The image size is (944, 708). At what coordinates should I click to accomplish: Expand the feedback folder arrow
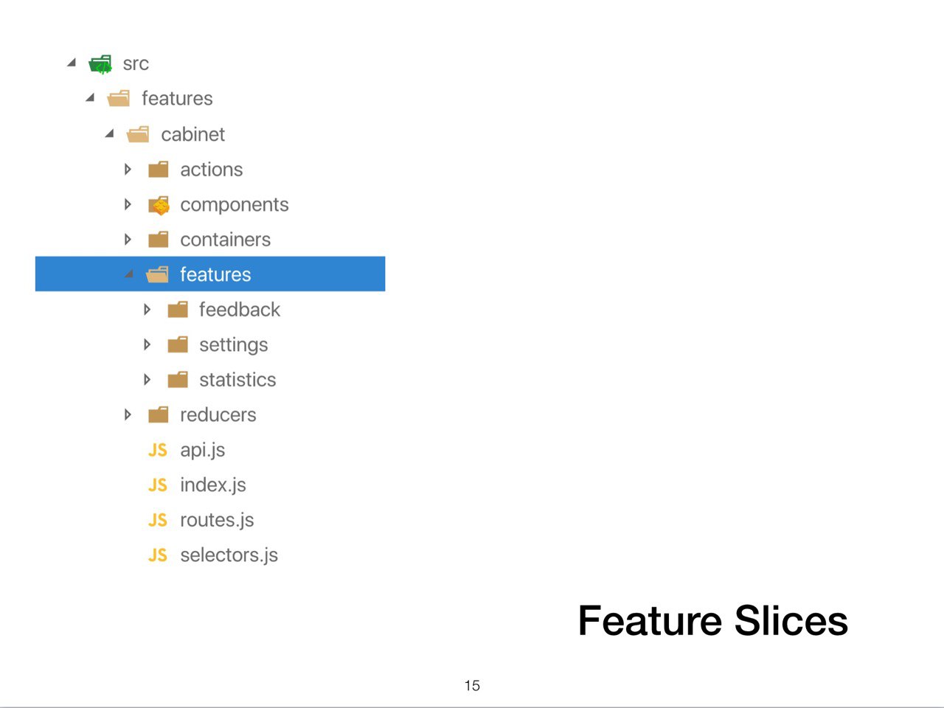147,310
